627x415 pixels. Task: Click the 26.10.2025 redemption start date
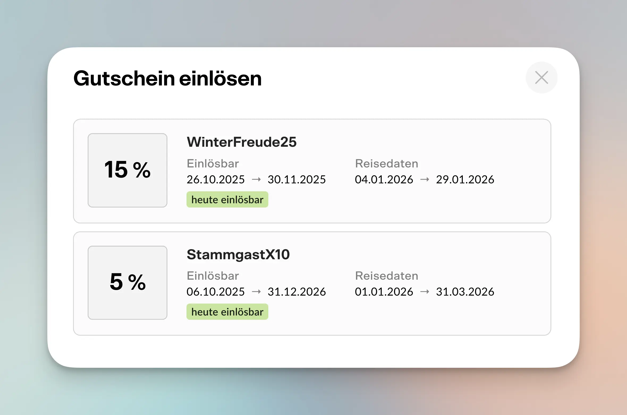point(215,180)
